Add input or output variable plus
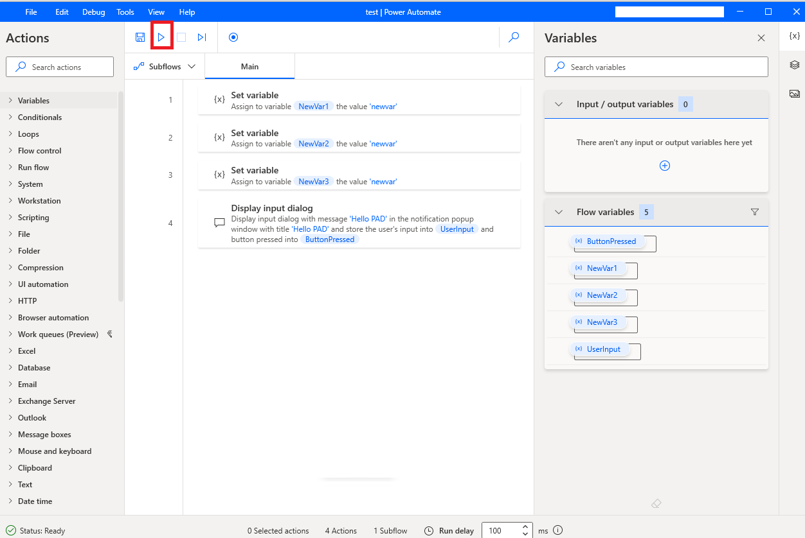Viewport: 805px width, 538px height. click(x=665, y=166)
